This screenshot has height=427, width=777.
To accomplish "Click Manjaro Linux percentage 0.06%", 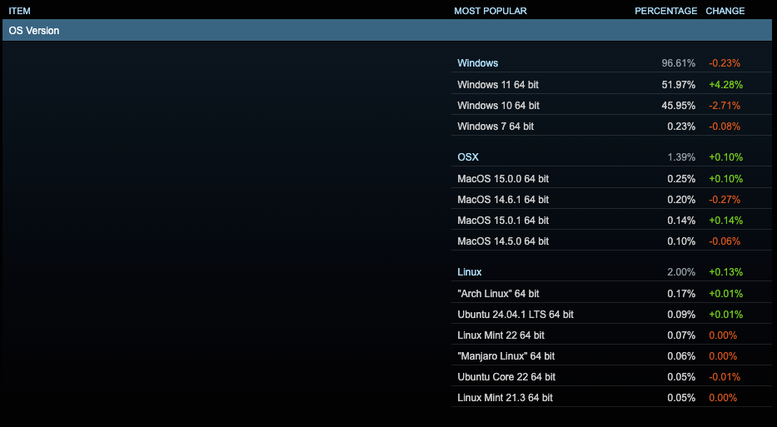I will [681, 356].
